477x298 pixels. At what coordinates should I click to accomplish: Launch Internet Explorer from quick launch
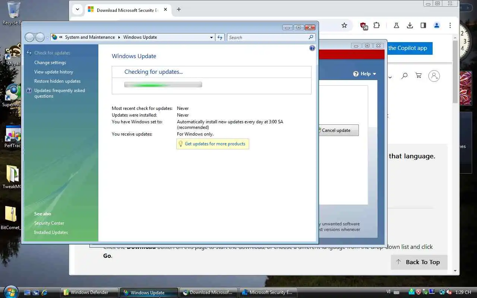point(44,292)
